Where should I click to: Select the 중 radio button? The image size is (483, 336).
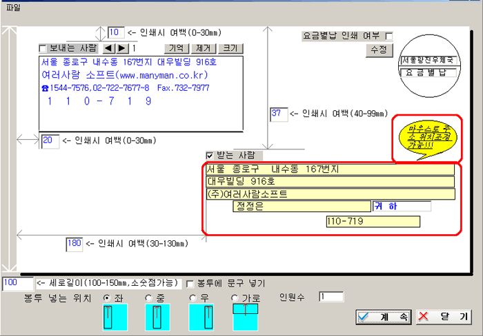coord(148,297)
